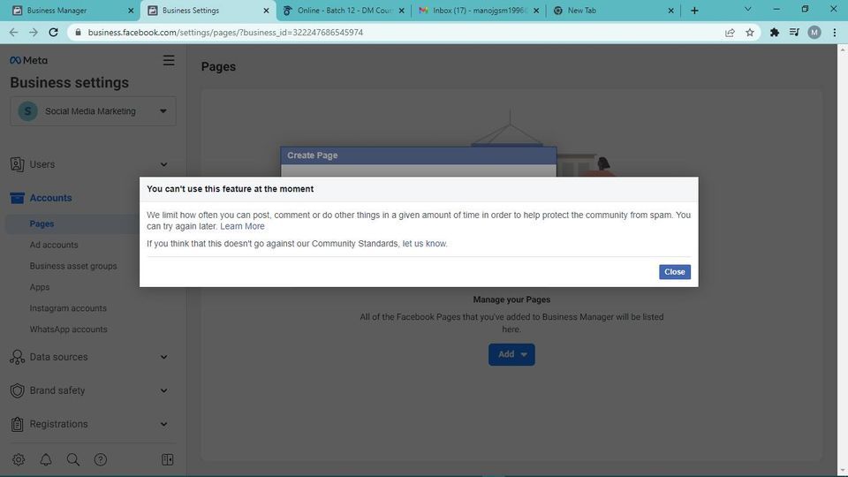The image size is (848, 477).
Task: Click the Accounts section label
Action: click(51, 198)
